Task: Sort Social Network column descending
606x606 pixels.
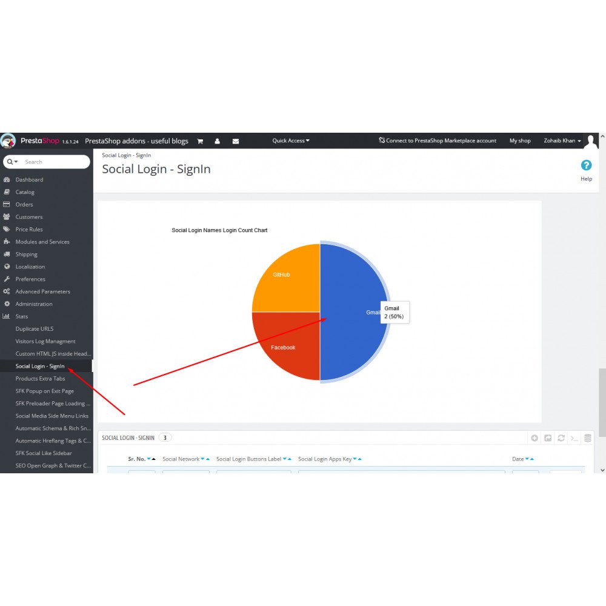Action: pyautogui.click(x=202, y=459)
